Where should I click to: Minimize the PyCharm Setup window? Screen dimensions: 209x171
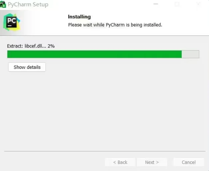pos(156,4)
